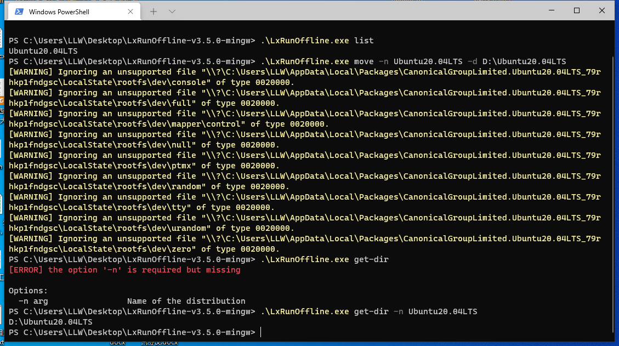619x346 pixels.
Task: Click the move -n Ubuntu20.04LTS -d command
Action: tap(287, 61)
